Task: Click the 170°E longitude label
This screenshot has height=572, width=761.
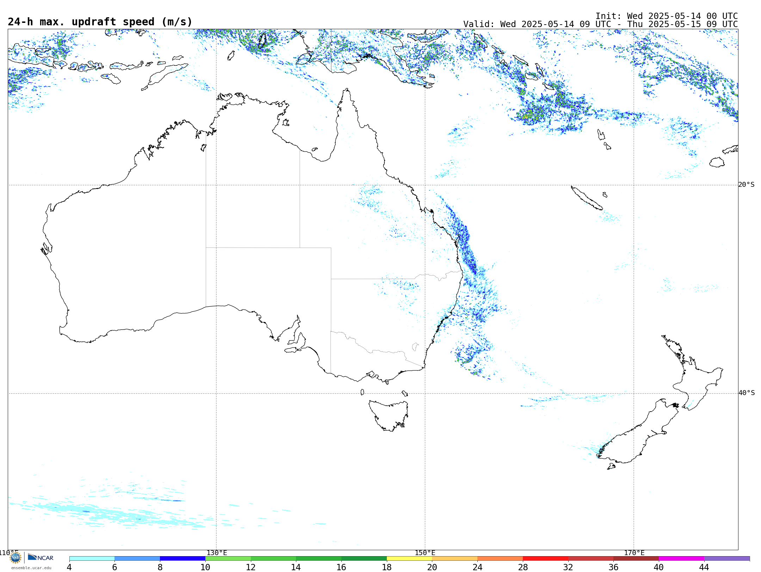Action: point(634,553)
